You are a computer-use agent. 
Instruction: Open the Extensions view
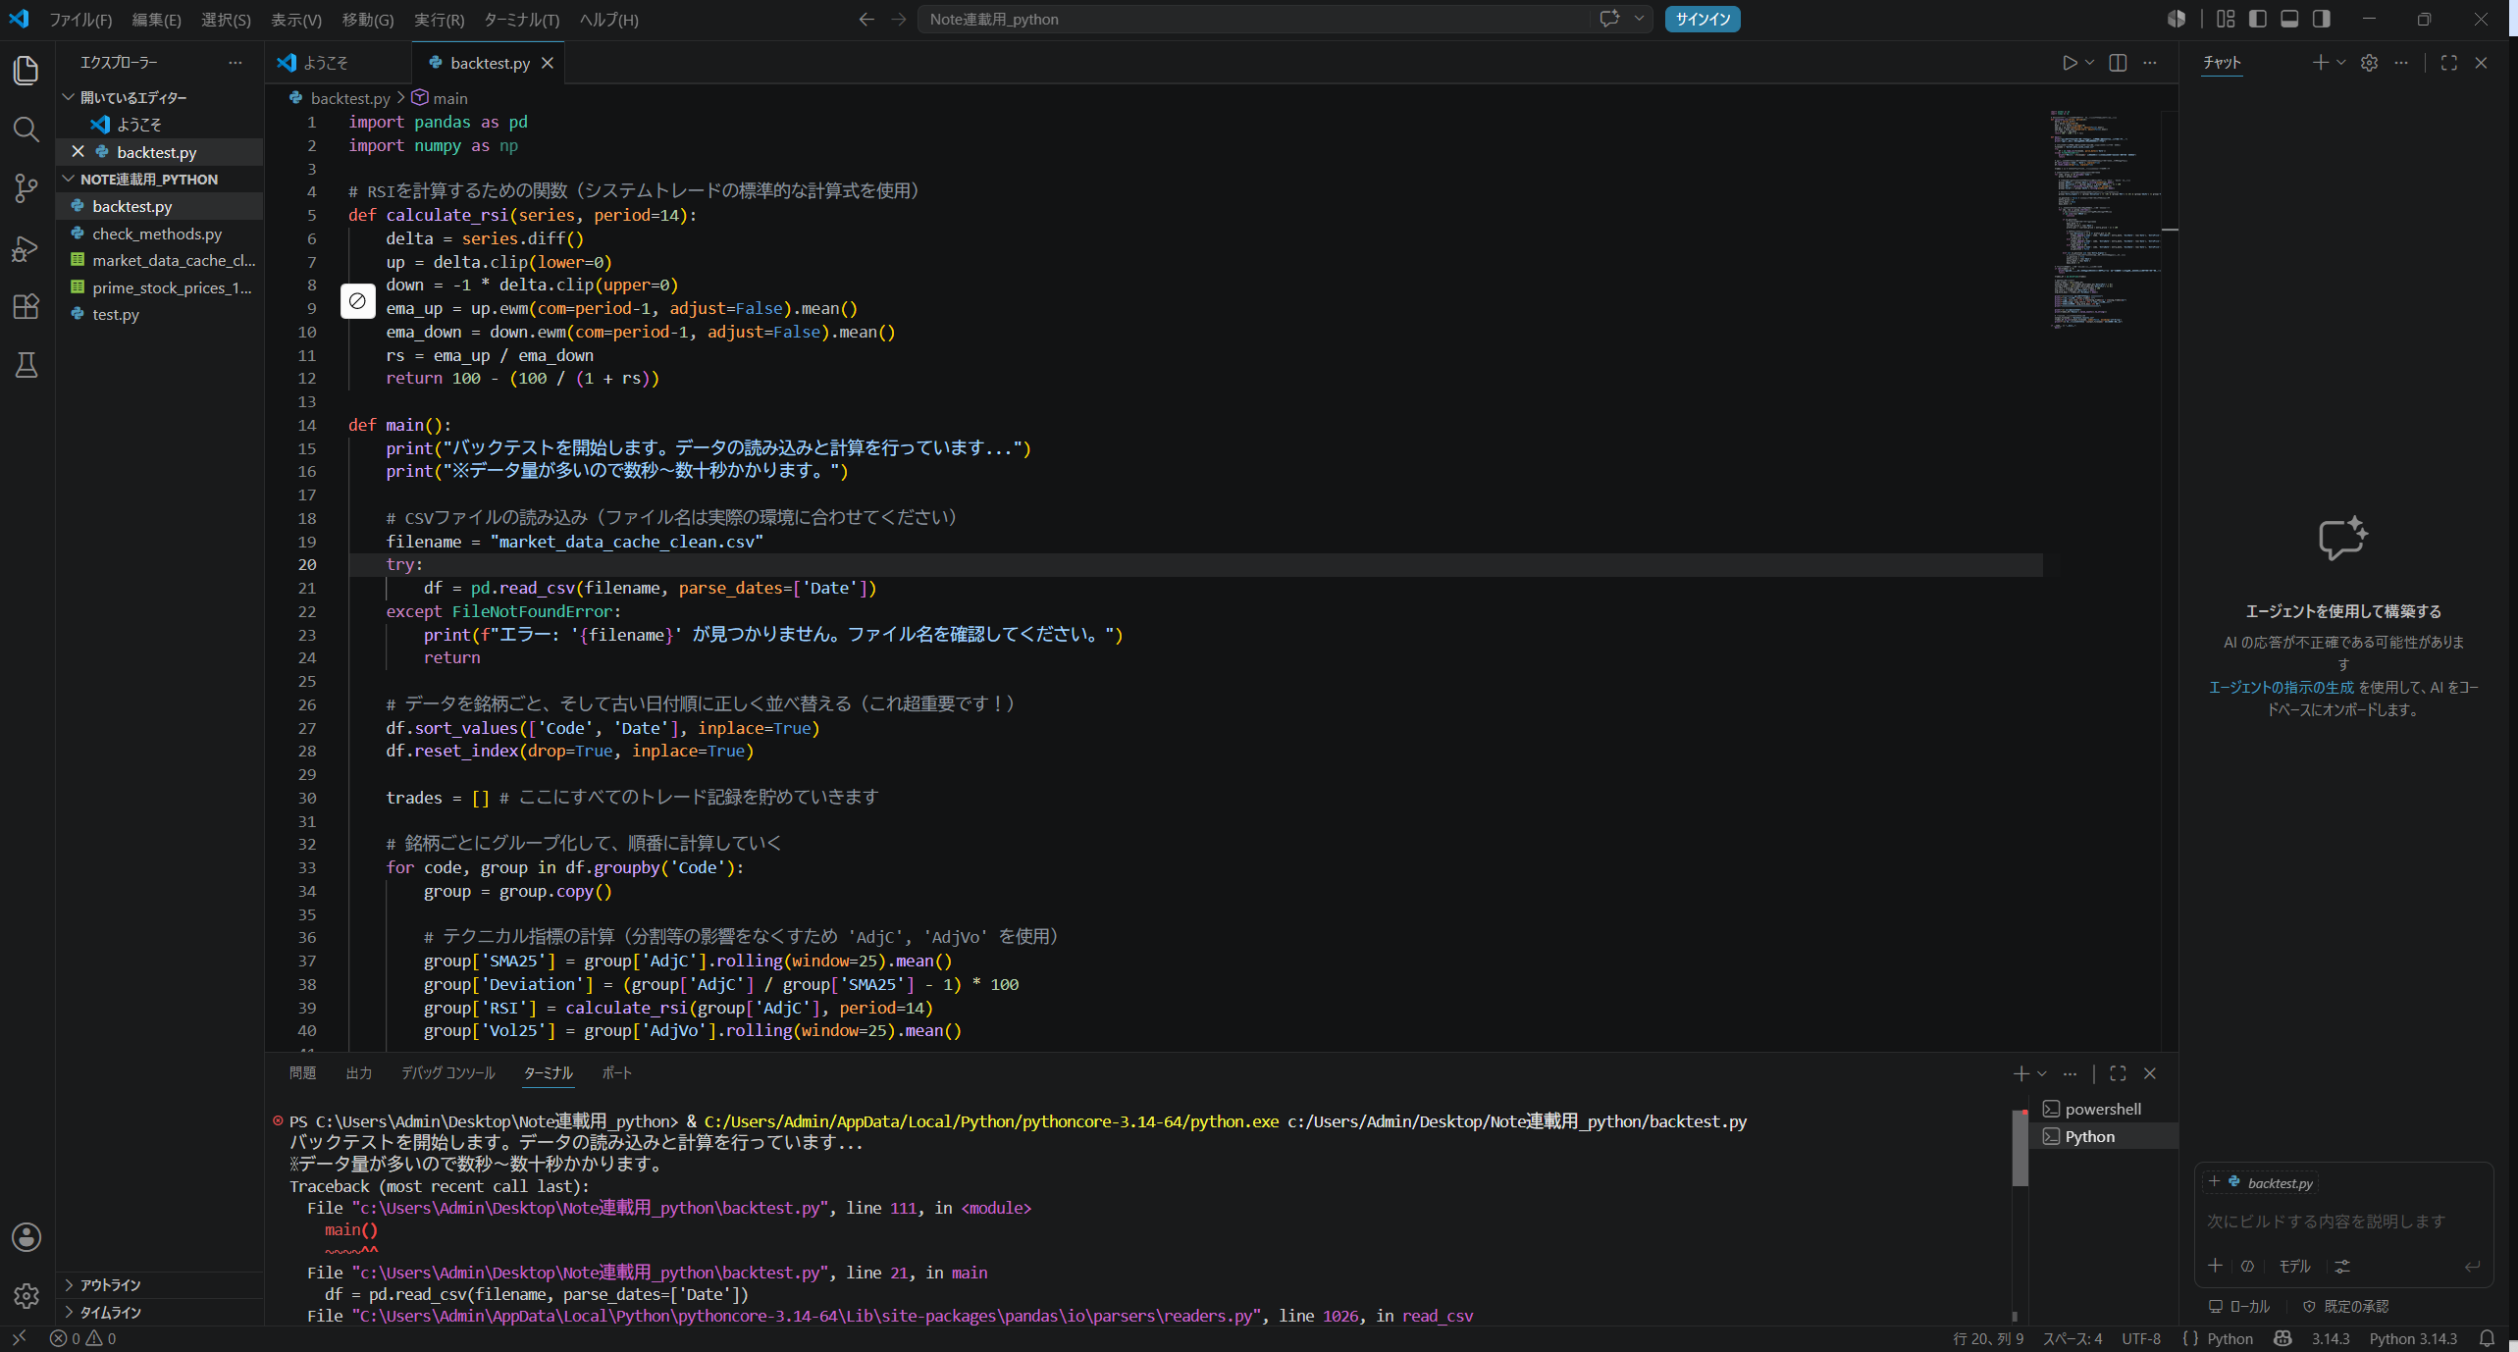click(26, 306)
